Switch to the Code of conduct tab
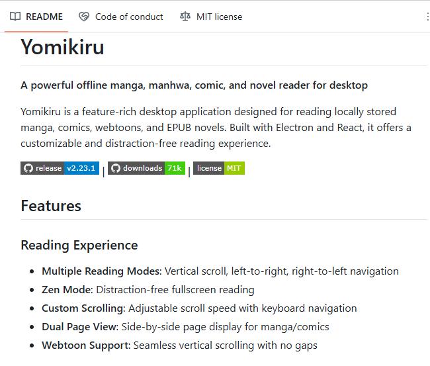The height and width of the screenshot is (366, 430). click(121, 17)
